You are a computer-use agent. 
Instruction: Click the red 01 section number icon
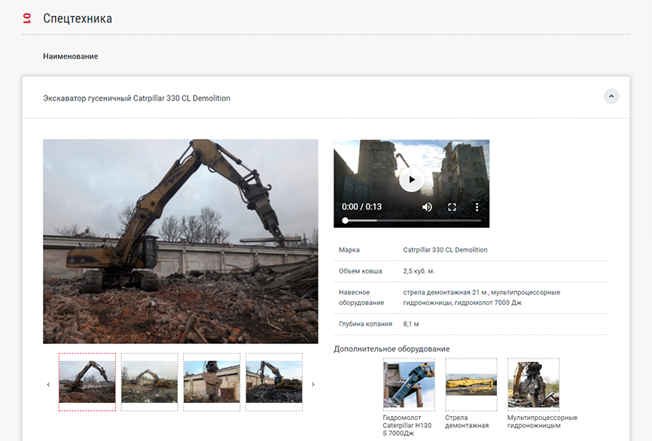coord(27,18)
